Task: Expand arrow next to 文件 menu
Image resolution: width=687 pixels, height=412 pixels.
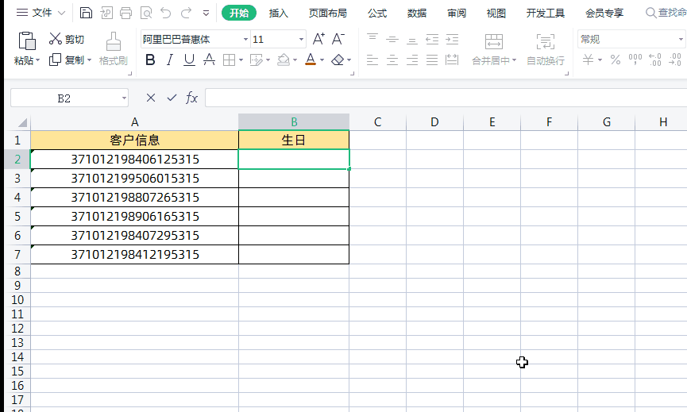Action: [62, 13]
